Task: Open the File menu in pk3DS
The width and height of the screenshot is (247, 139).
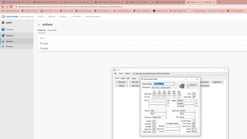Action: pos(115,73)
